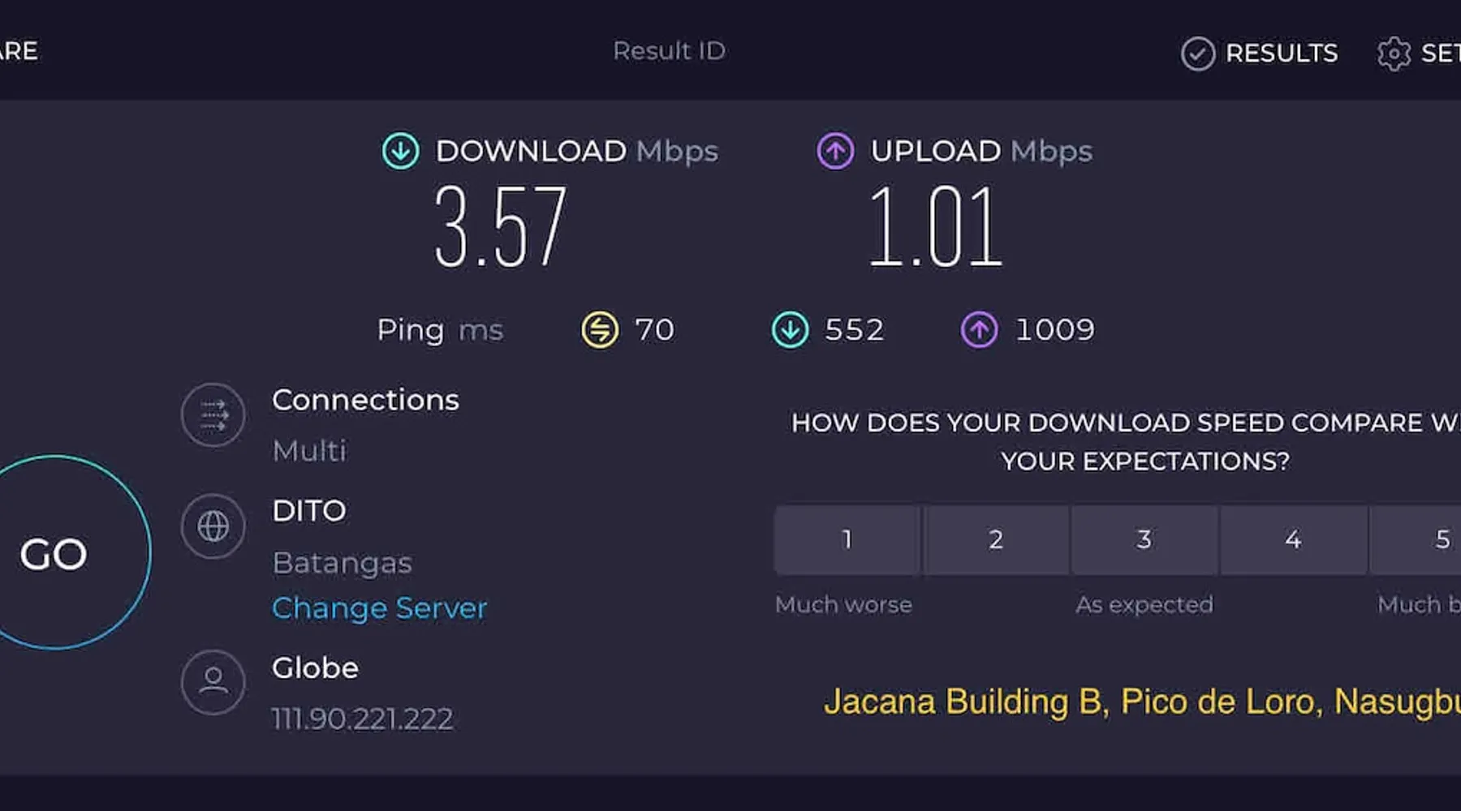1461x811 pixels.
Task: Click the yellow idle ping icon
Action: [600, 330]
